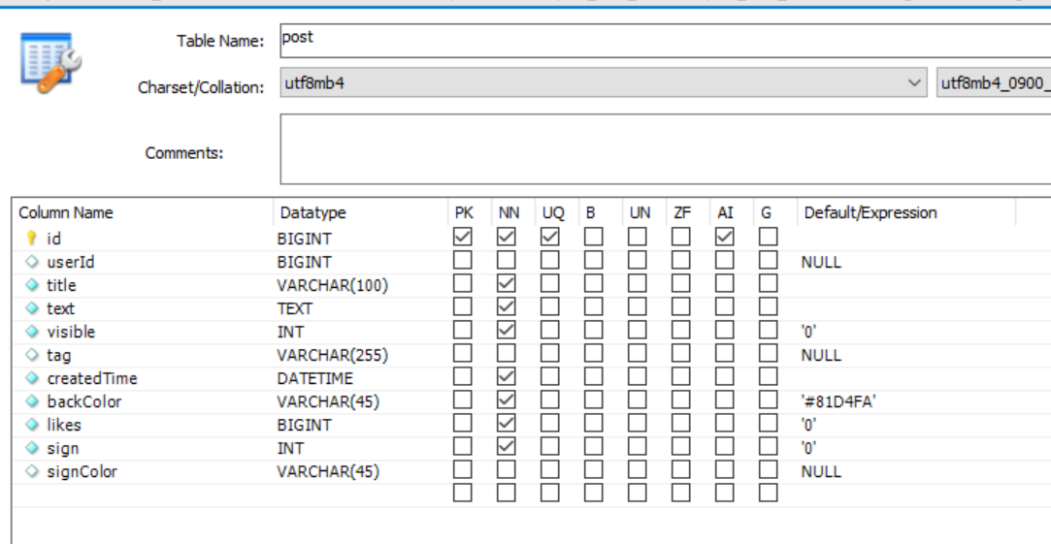This screenshot has height=544, width=1051.
Task: Click the backColor column name
Action: click(x=84, y=401)
